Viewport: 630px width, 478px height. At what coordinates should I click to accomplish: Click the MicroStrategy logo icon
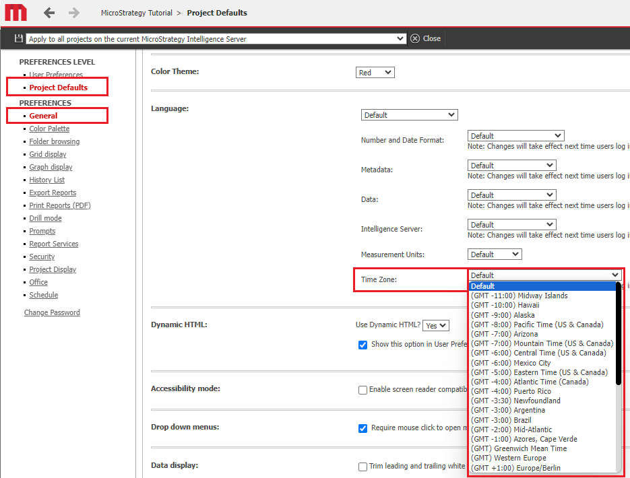15,12
